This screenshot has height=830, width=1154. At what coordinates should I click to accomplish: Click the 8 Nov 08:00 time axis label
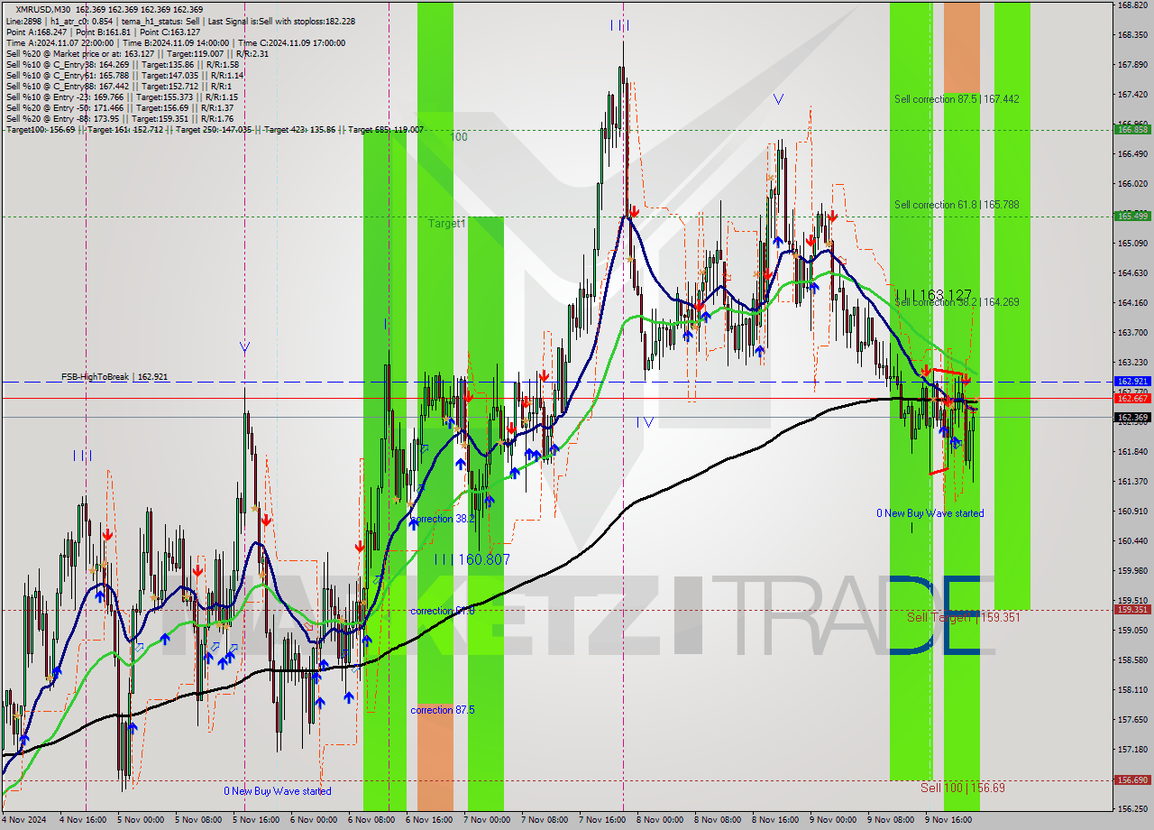pos(716,820)
